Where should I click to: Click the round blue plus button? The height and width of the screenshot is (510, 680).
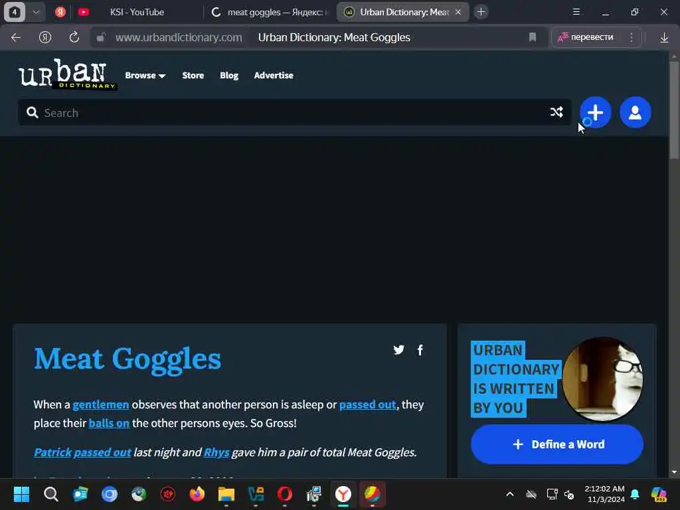tap(596, 112)
